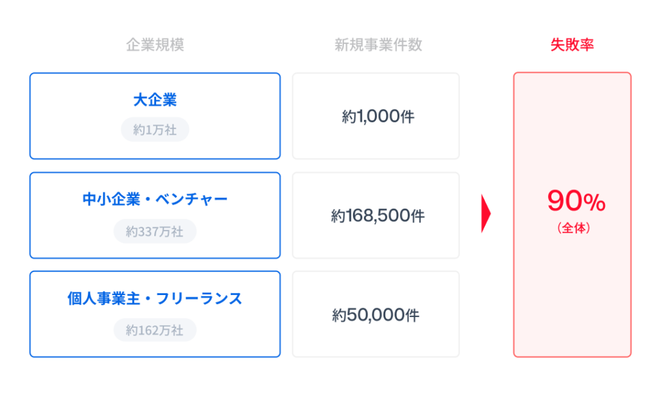Click the 約168,500件 card
Screen dimensions: 661x393
pyautogui.click(x=376, y=215)
